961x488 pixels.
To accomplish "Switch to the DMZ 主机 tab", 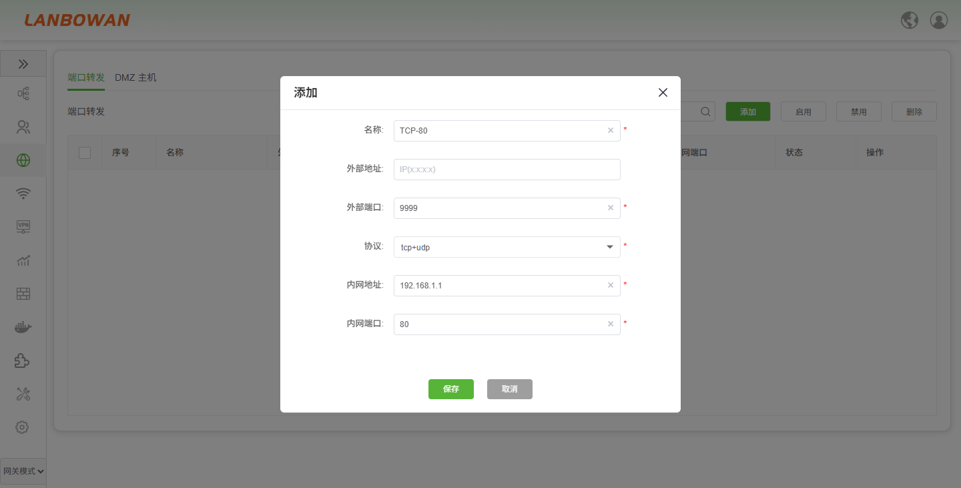I will click(135, 77).
